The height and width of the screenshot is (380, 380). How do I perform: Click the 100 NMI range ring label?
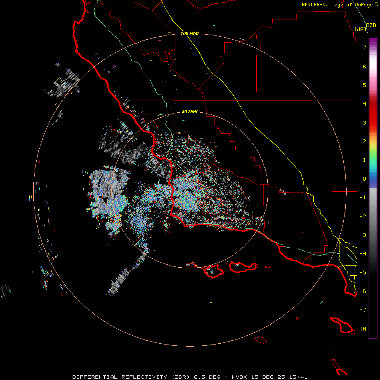(190, 33)
